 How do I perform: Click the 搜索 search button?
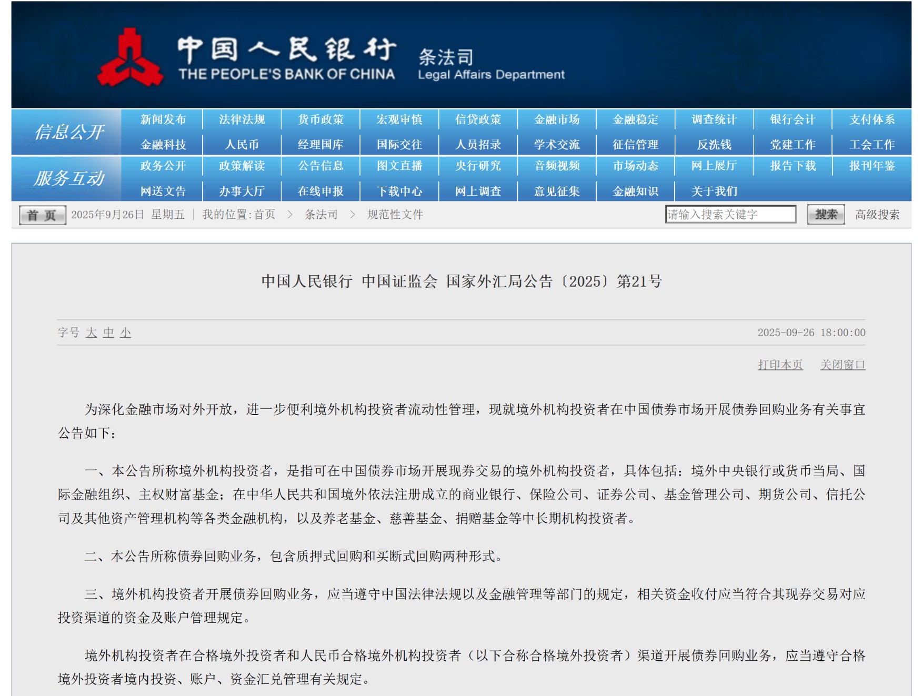[826, 214]
